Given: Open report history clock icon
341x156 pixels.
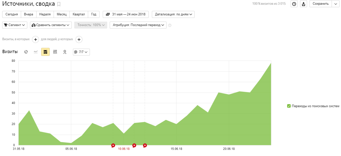Looking at the screenshot, I should pos(294,4).
